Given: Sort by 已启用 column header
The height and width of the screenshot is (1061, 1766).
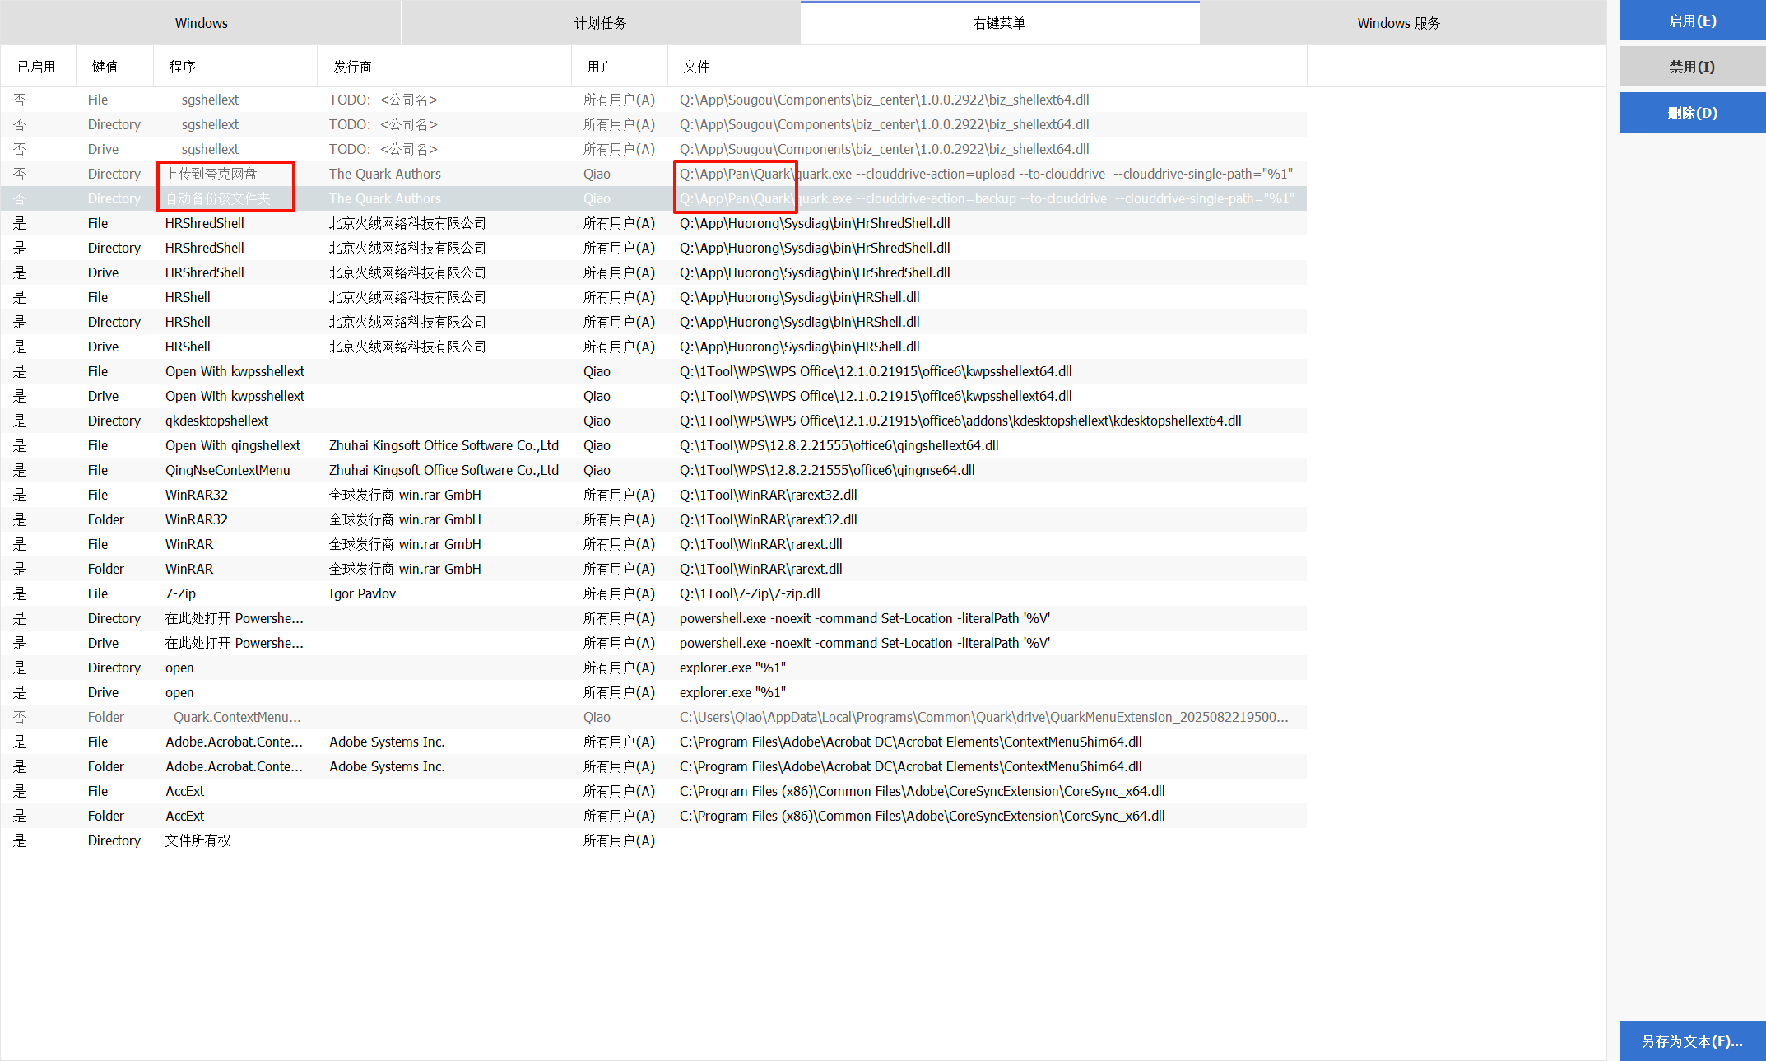Looking at the screenshot, I should [x=37, y=67].
